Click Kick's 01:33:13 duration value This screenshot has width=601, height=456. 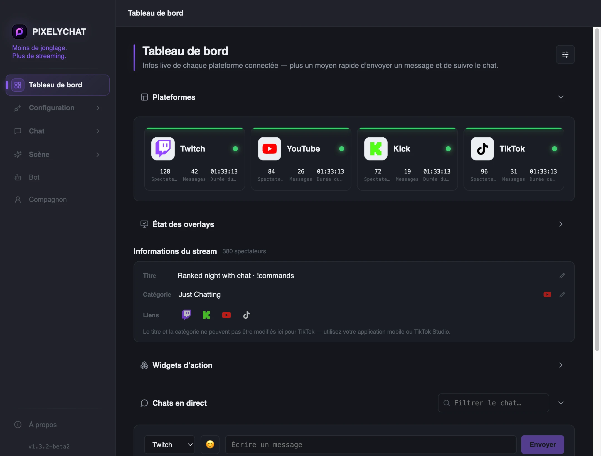pyautogui.click(x=437, y=172)
